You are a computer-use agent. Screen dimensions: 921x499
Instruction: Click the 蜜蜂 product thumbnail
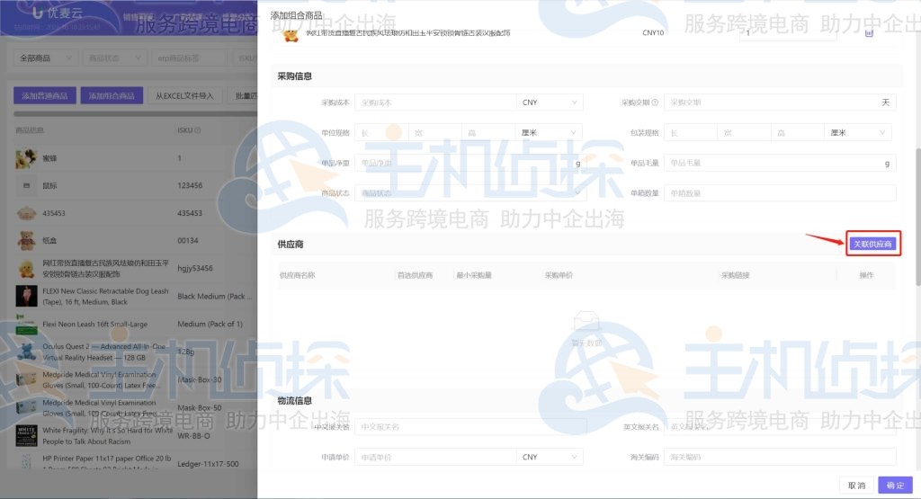[x=26, y=158]
